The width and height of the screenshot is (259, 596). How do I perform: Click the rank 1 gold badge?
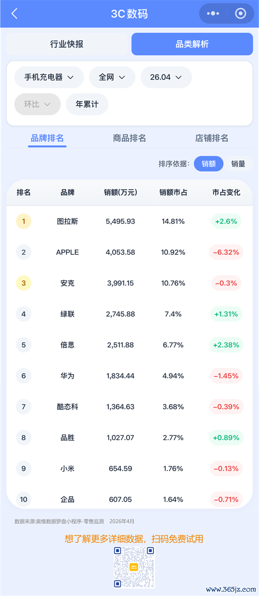24,221
